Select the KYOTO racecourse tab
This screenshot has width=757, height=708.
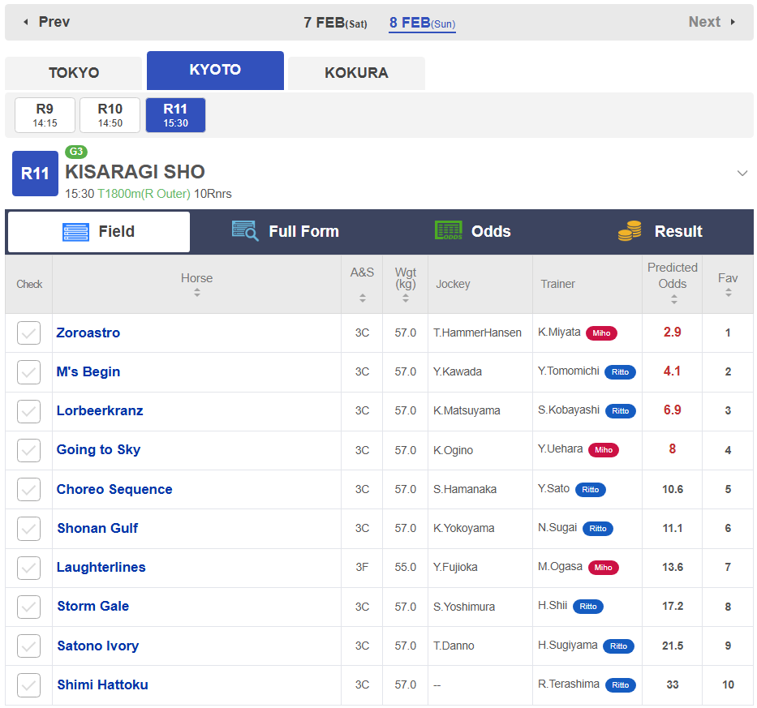(215, 70)
